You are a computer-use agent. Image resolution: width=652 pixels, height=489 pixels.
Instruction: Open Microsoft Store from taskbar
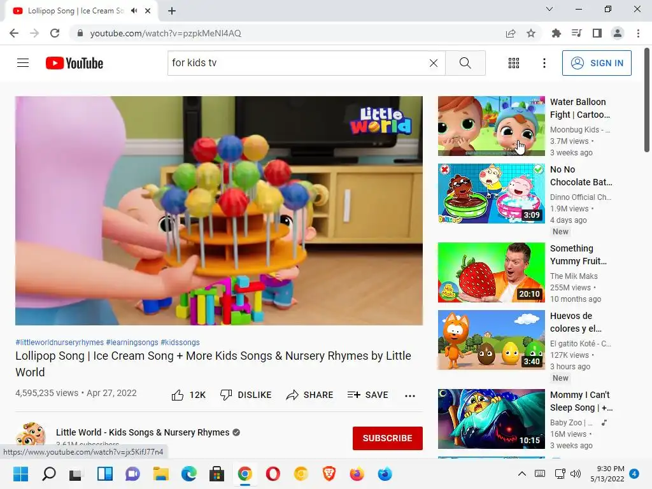[x=216, y=474]
